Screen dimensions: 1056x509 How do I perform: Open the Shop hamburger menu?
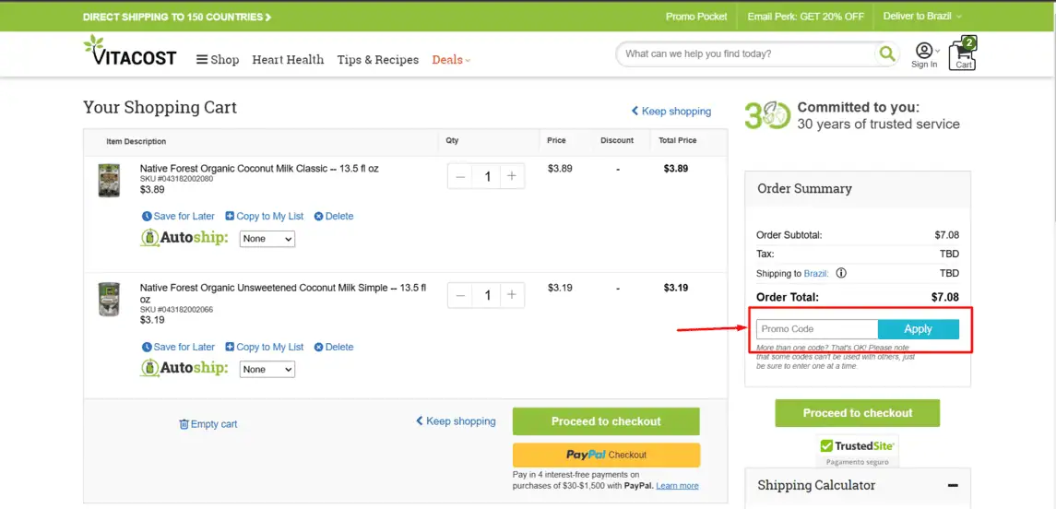[x=218, y=60]
